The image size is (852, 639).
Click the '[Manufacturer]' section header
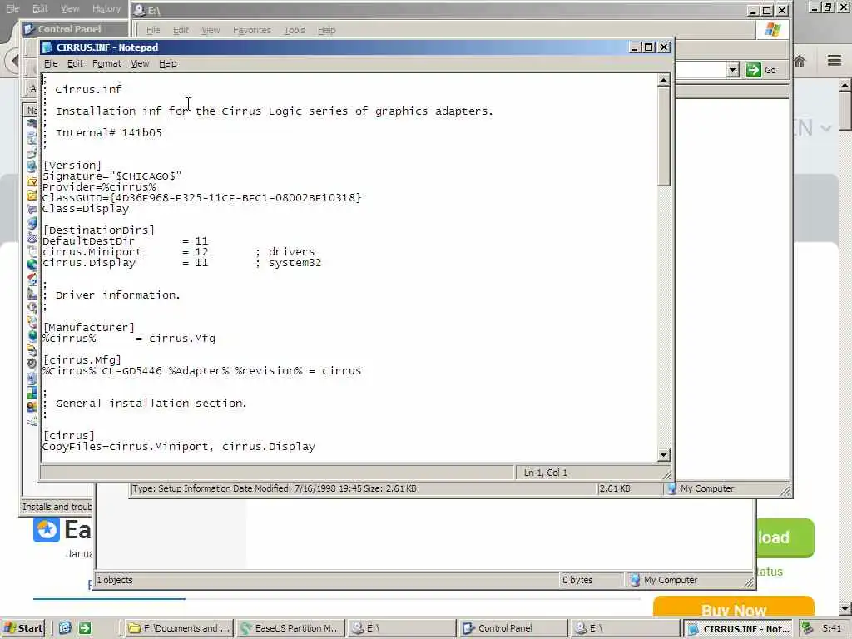[x=88, y=328]
